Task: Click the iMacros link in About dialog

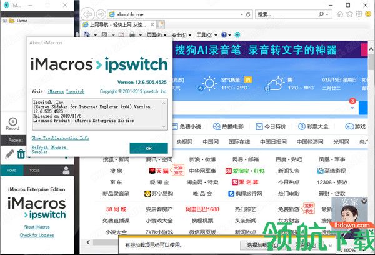Action: pyautogui.click(x=56, y=91)
